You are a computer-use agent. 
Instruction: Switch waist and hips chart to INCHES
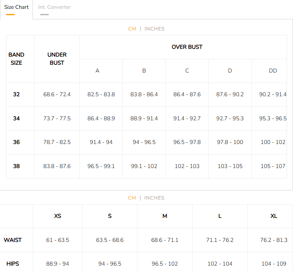pos(154,198)
